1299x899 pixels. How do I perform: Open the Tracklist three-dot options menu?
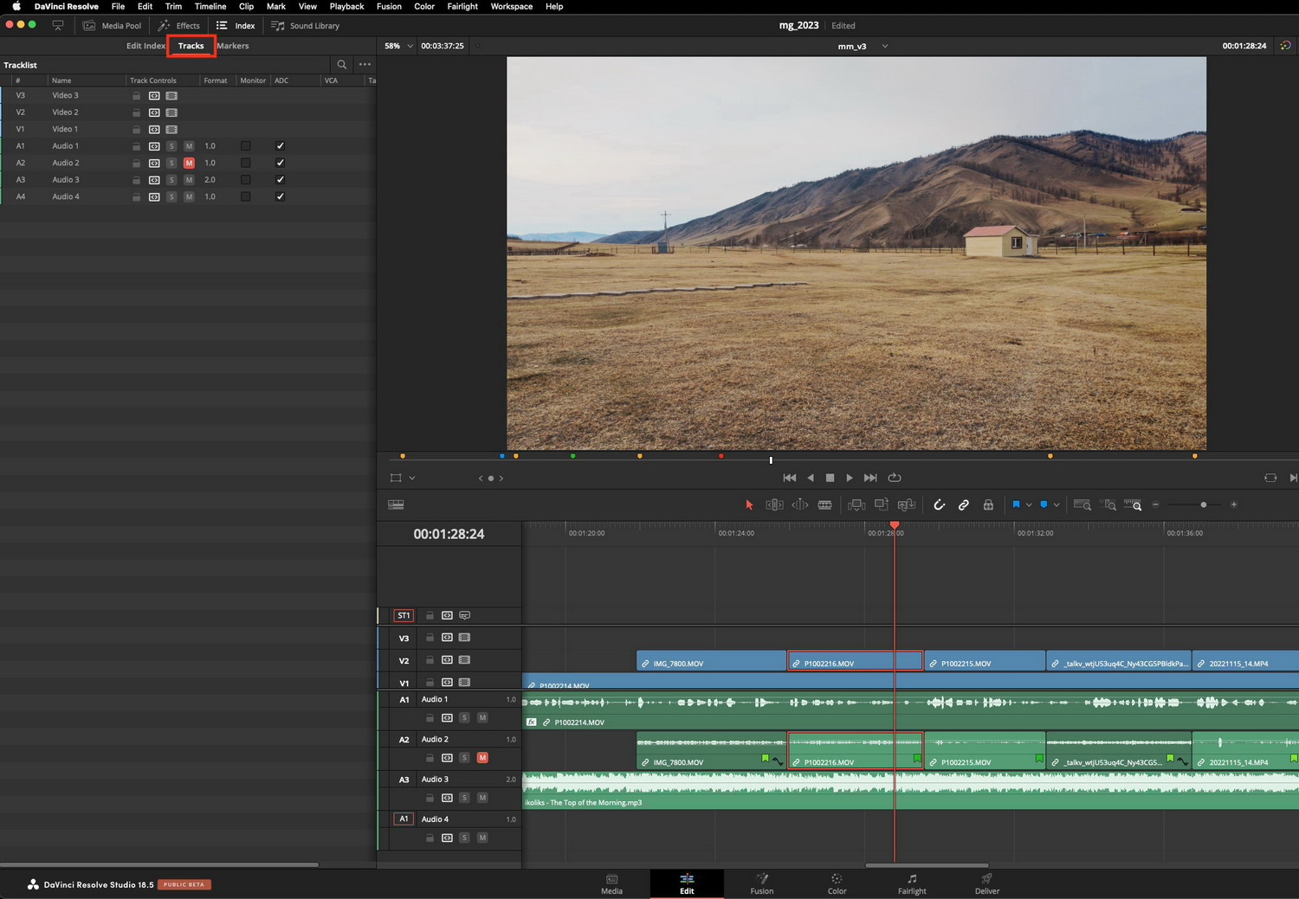coord(365,65)
